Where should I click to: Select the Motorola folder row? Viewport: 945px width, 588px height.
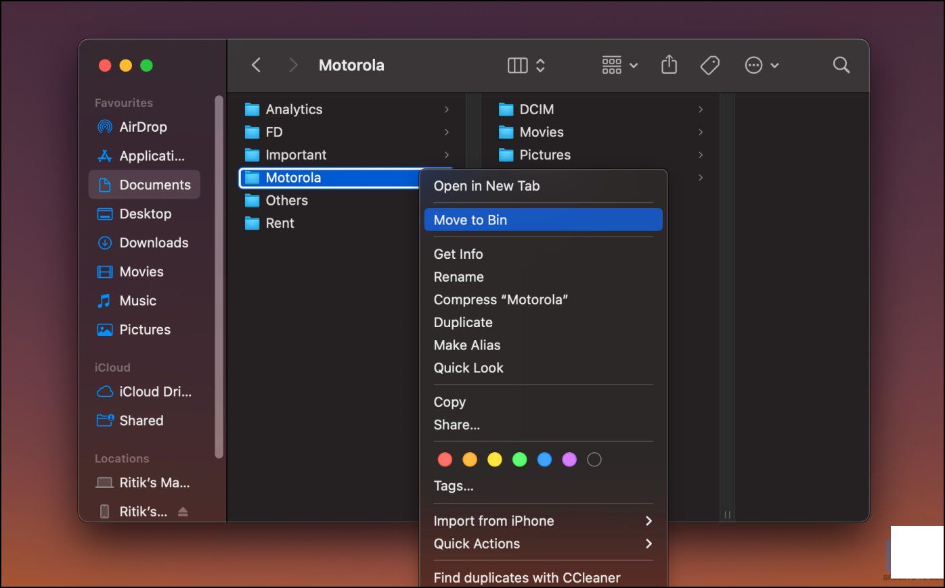[x=330, y=178]
